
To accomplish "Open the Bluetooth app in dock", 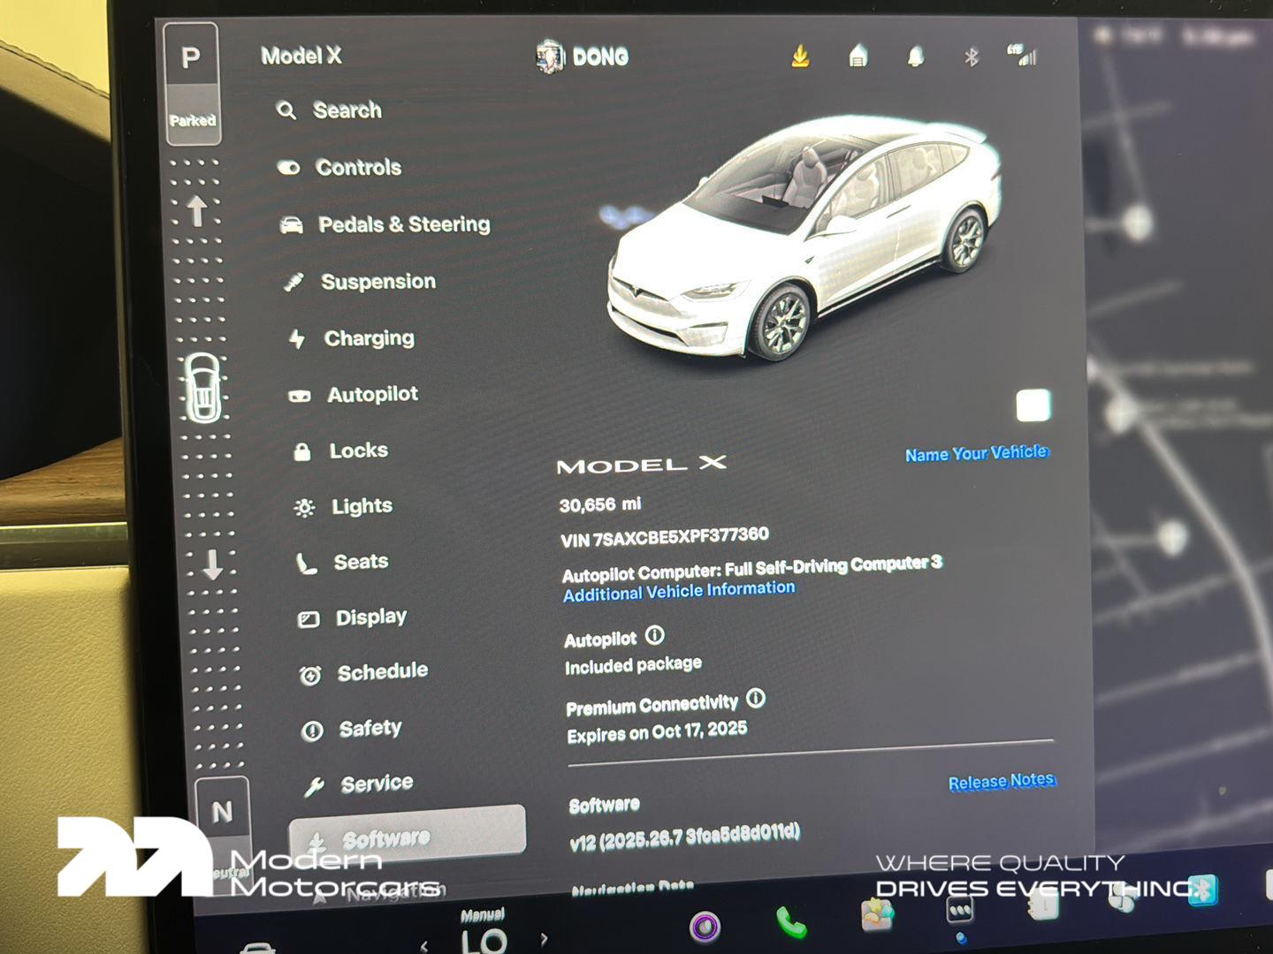I will pos(1203,889).
